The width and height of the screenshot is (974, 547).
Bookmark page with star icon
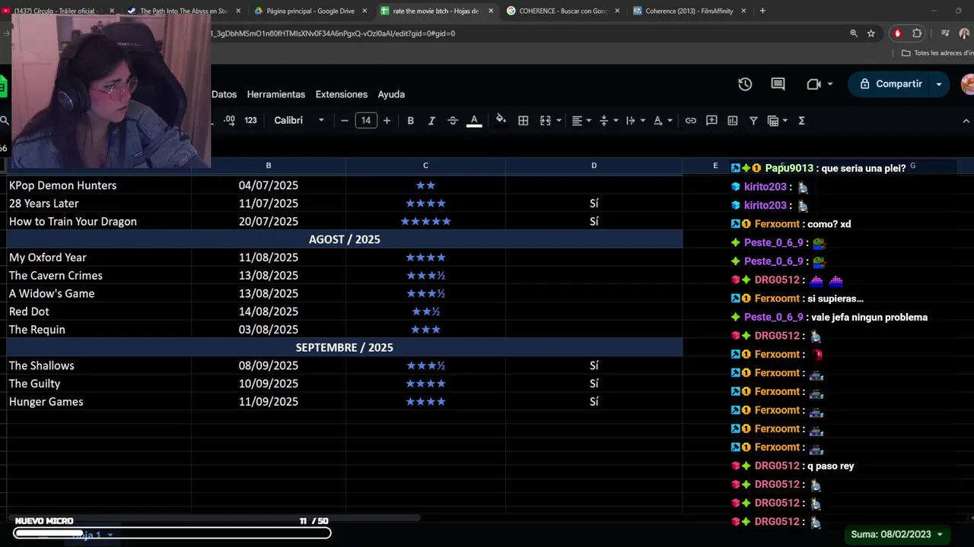(x=871, y=33)
